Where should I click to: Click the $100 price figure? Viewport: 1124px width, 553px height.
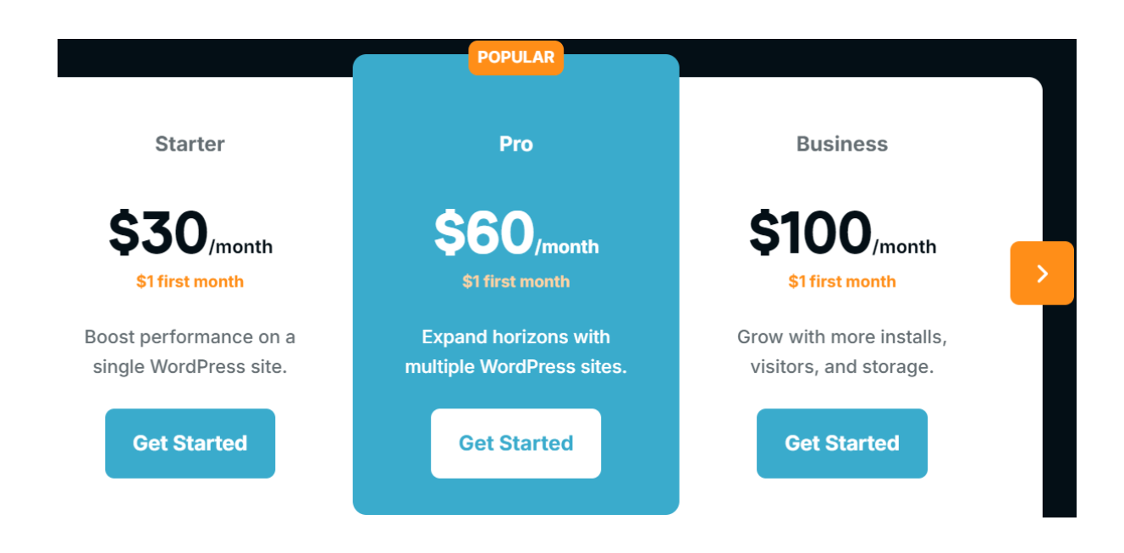(810, 233)
